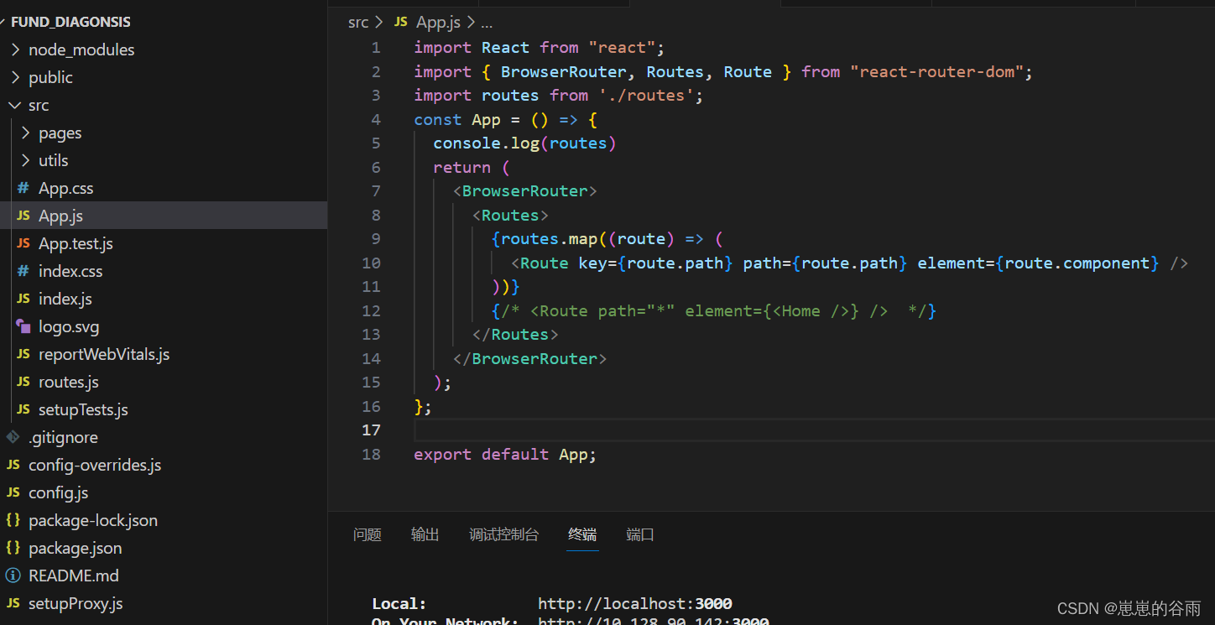The image size is (1215, 625).
Task: Click the braces icon for package.json
Action: (13, 548)
